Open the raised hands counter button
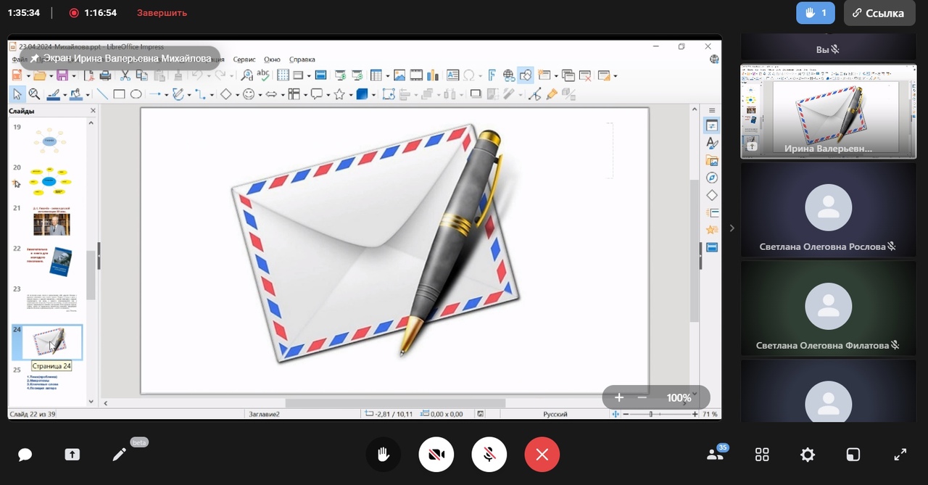Screen dimensions: 928x485 (816, 13)
